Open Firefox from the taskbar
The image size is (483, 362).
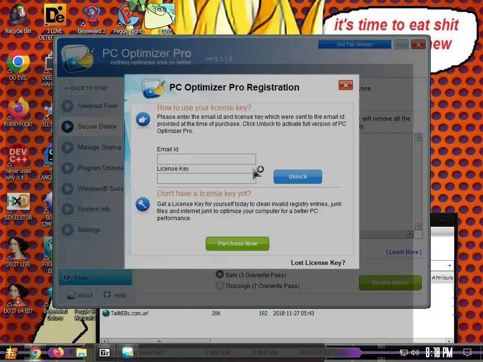[x=58, y=353]
